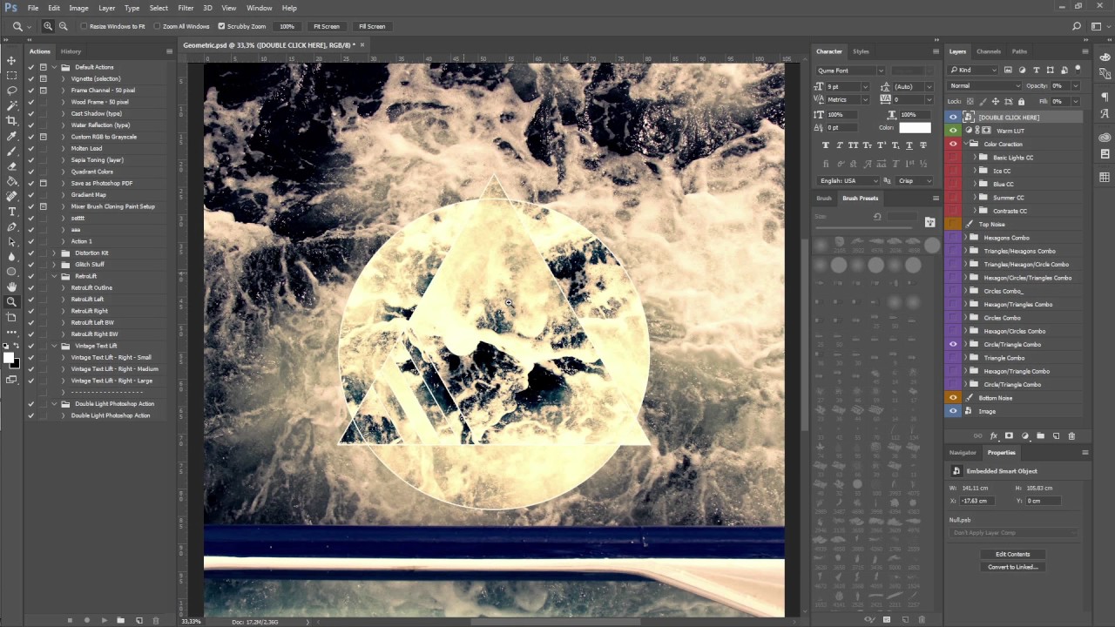Filter layers for type layers
This screenshot has width=1115, height=627.
click(x=1037, y=70)
